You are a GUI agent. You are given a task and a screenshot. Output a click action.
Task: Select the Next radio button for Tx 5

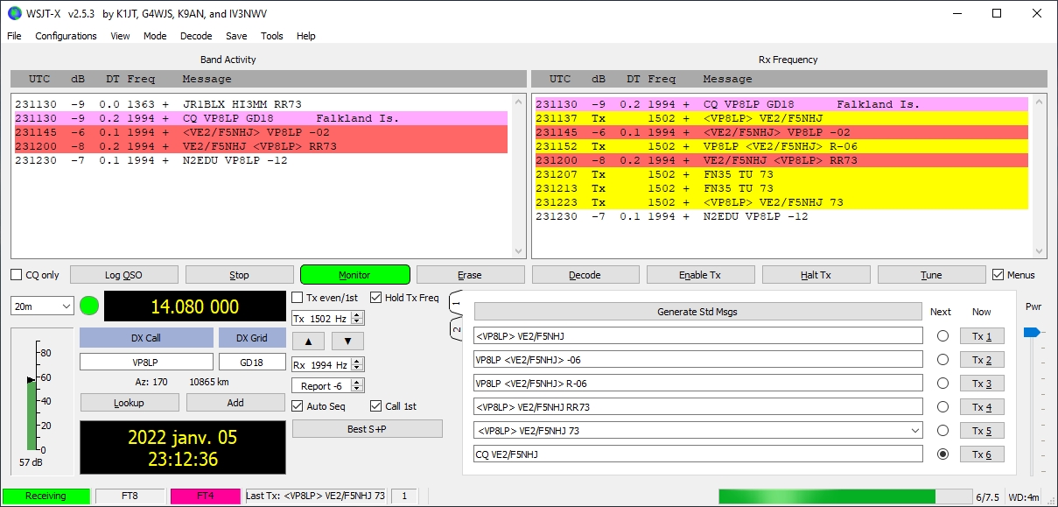point(942,431)
